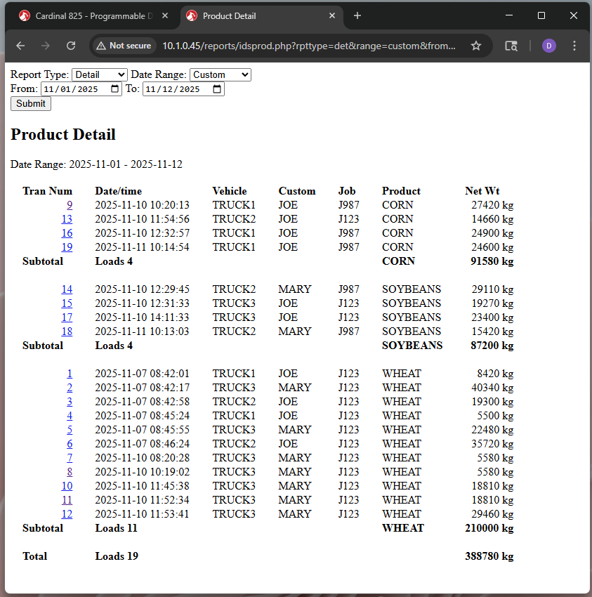This screenshot has height=597, width=592.
Task: Bookmark this page with star icon
Action: click(x=476, y=46)
